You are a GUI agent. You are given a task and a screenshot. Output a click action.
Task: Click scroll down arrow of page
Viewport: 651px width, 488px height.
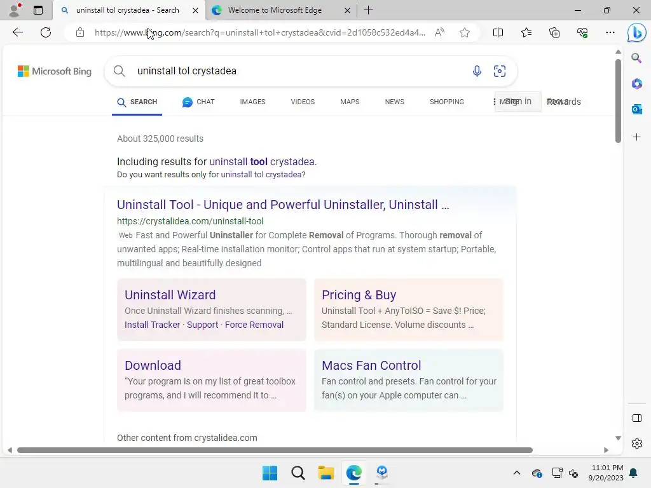coord(618,438)
